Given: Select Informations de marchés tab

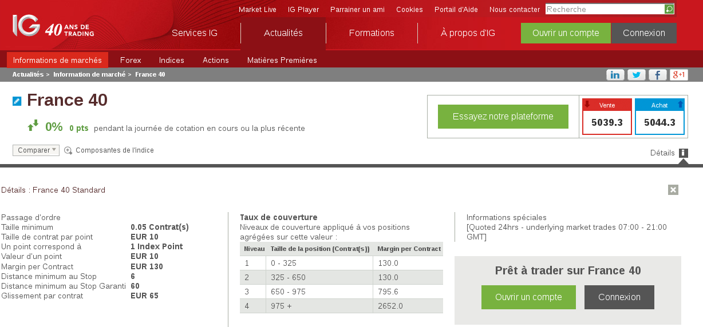Looking at the screenshot, I should click(x=57, y=60).
